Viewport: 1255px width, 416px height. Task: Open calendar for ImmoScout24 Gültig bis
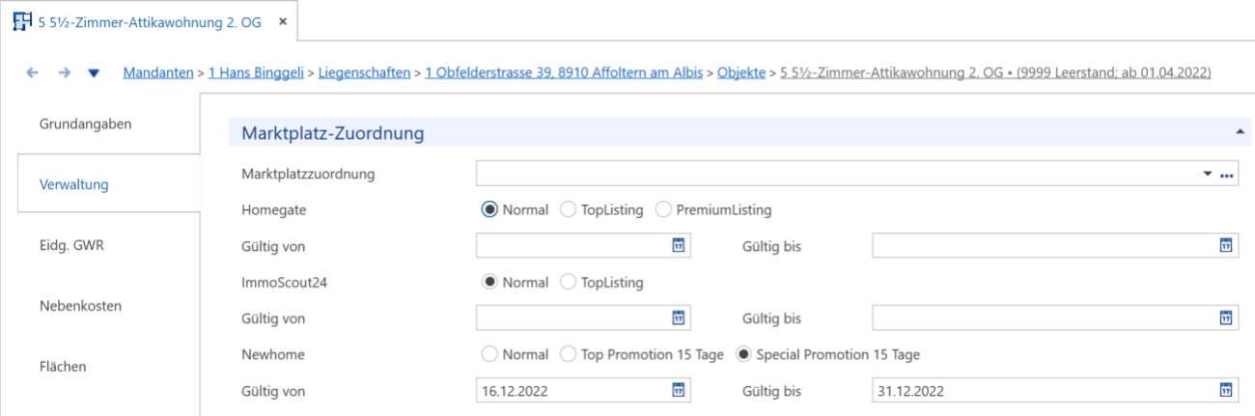pyautogui.click(x=1225, y=318)
